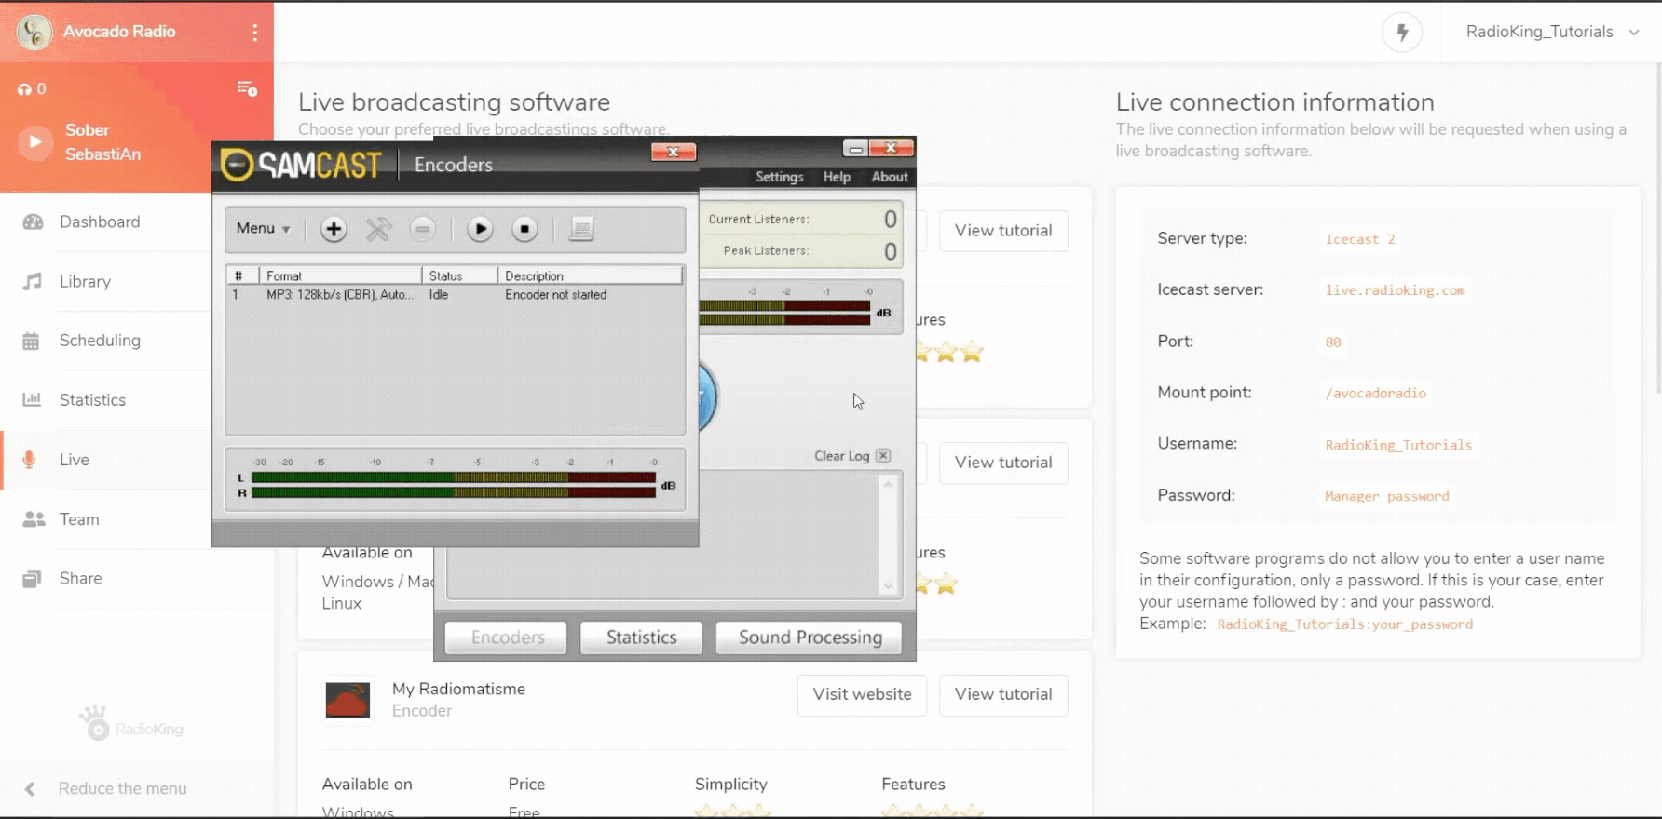Expand the SAMCast Menu dropdown
Image resolution: width=1662 pixels, height=819 pixels.
click(263, 229)
